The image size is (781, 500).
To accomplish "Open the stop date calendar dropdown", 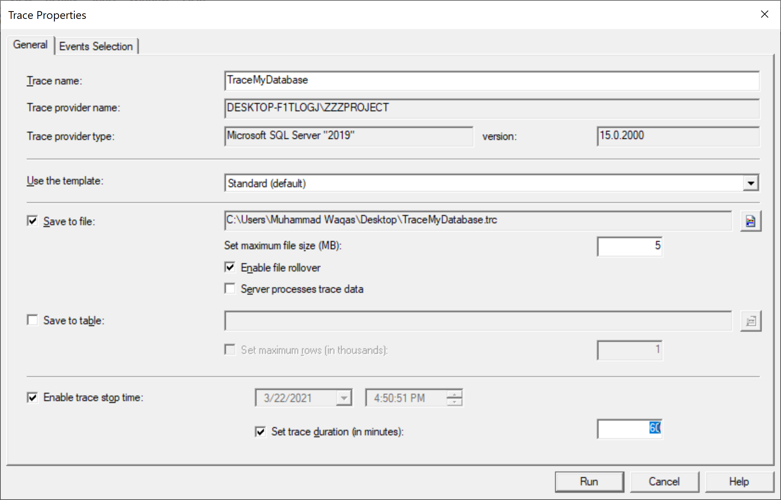I will [344, 398].
